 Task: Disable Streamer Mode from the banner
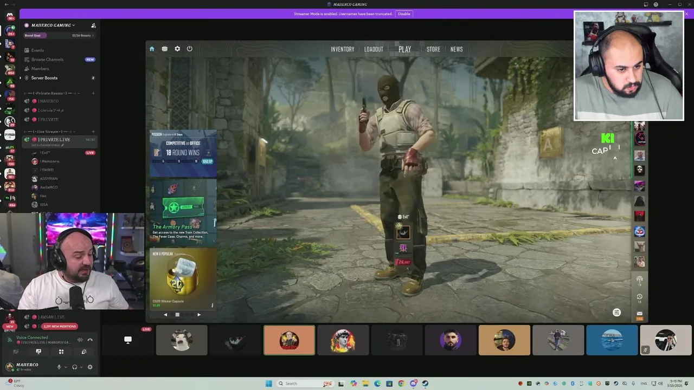pyautogui.click(x=404, y=14)
